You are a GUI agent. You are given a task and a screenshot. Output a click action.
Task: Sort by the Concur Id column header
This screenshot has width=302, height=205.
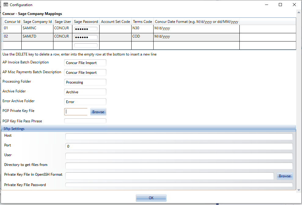(12, 22)
